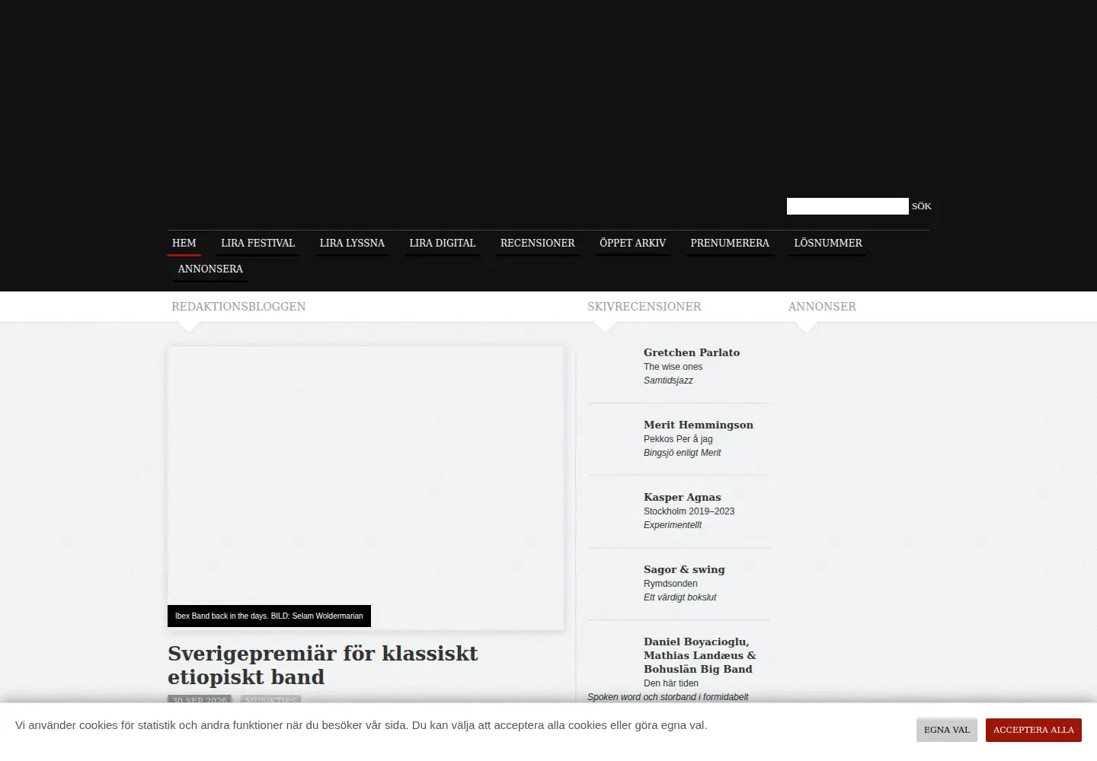The image size is (1097, 761).
Task: Select LIRA DIGITAL in navigation
Action: (443, 243)
